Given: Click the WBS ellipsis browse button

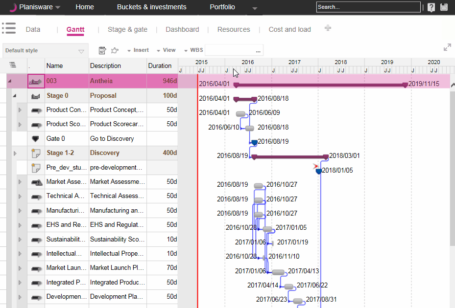Looking at the screenshot, I should [258, 51].
